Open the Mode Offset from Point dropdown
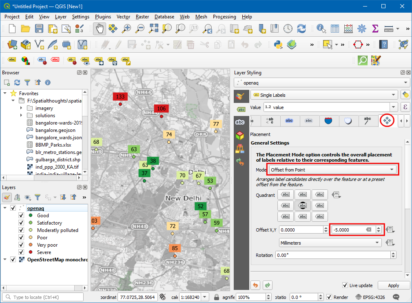 point(333,170)
